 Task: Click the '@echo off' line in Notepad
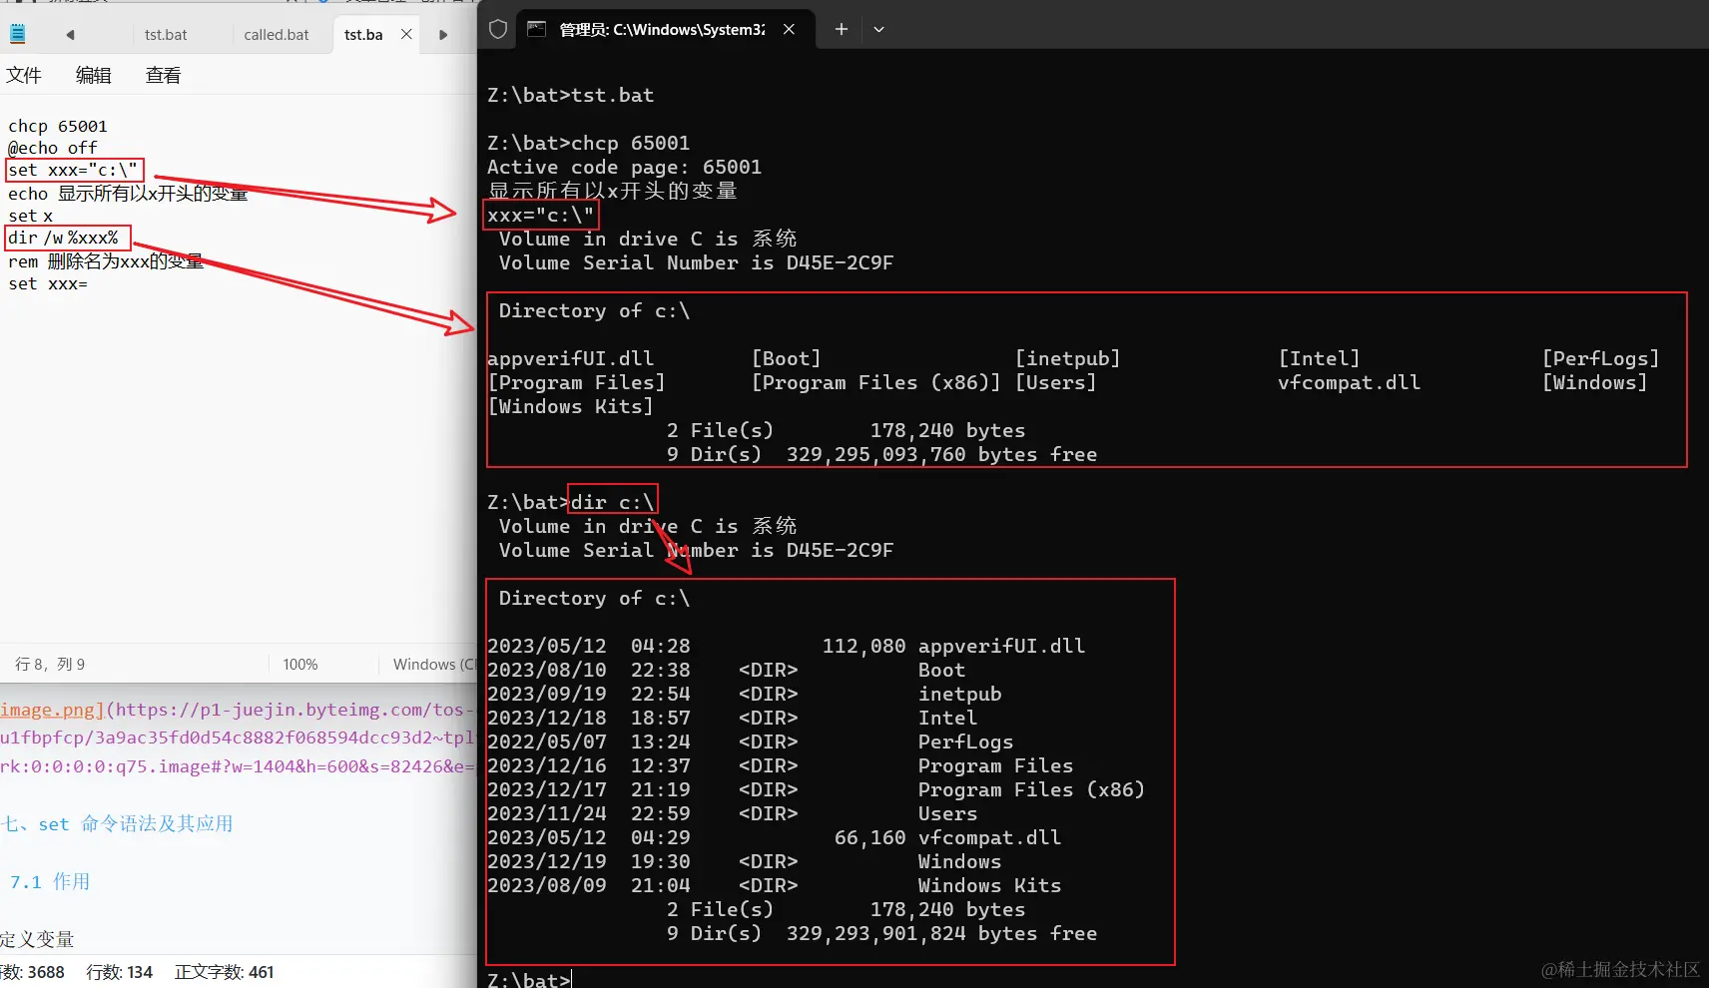52,148
